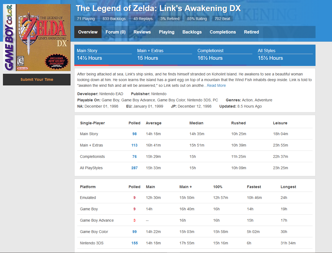
Task: Select the Main + Extras 15 Hours tile
Action: (165, 55)
